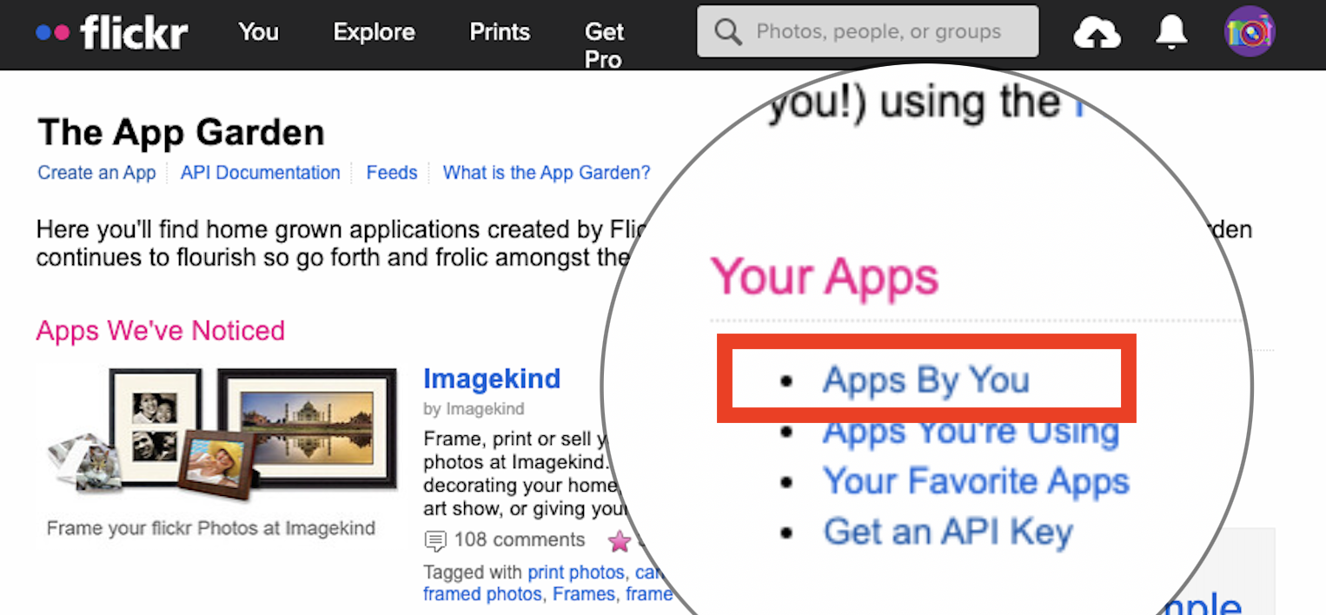
Task: Click the highlighted "Apps By You" link
Action: [x=927, y=380]
